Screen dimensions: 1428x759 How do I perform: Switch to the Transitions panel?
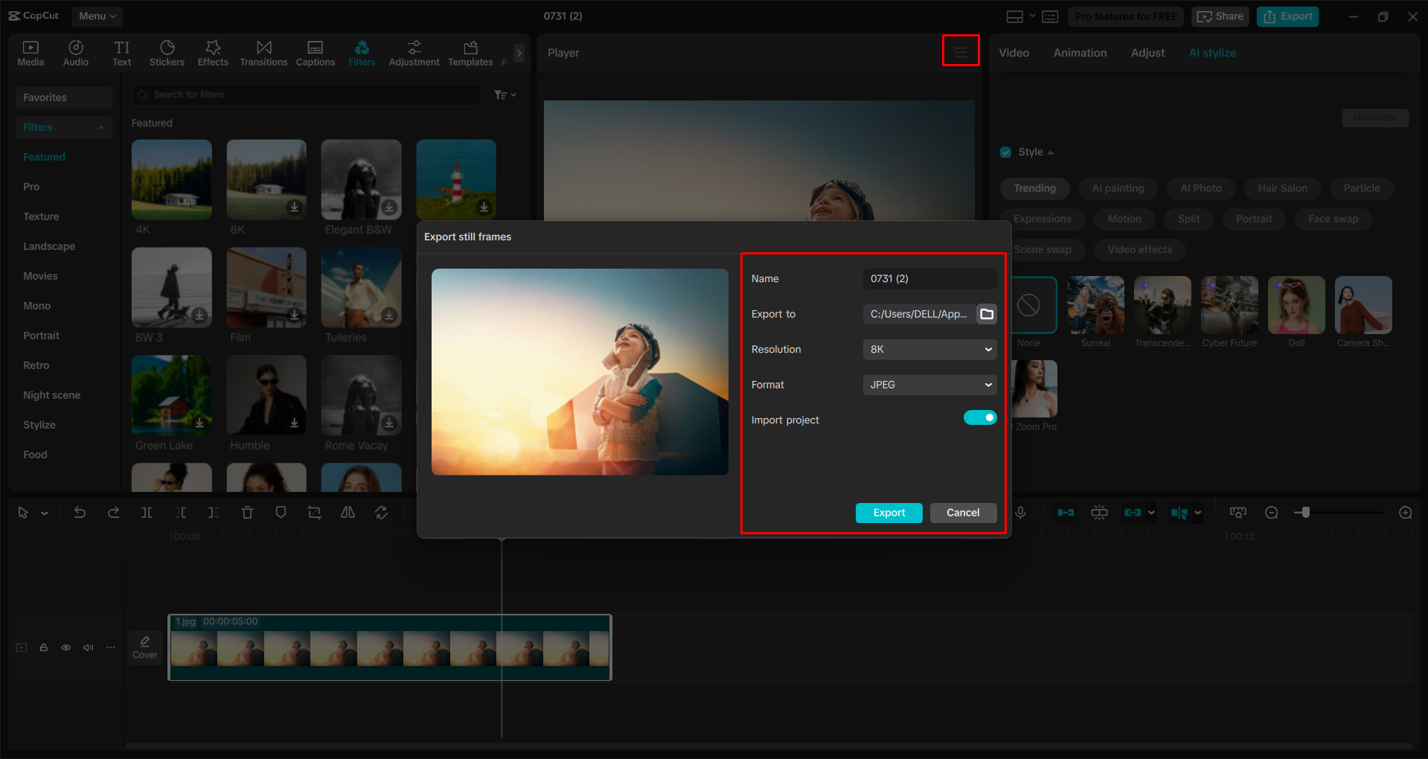[263, 52]
